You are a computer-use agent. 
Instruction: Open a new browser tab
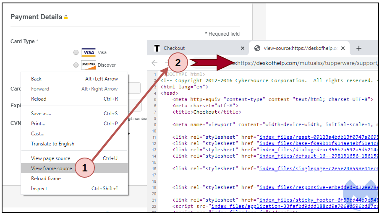[358, 48]
